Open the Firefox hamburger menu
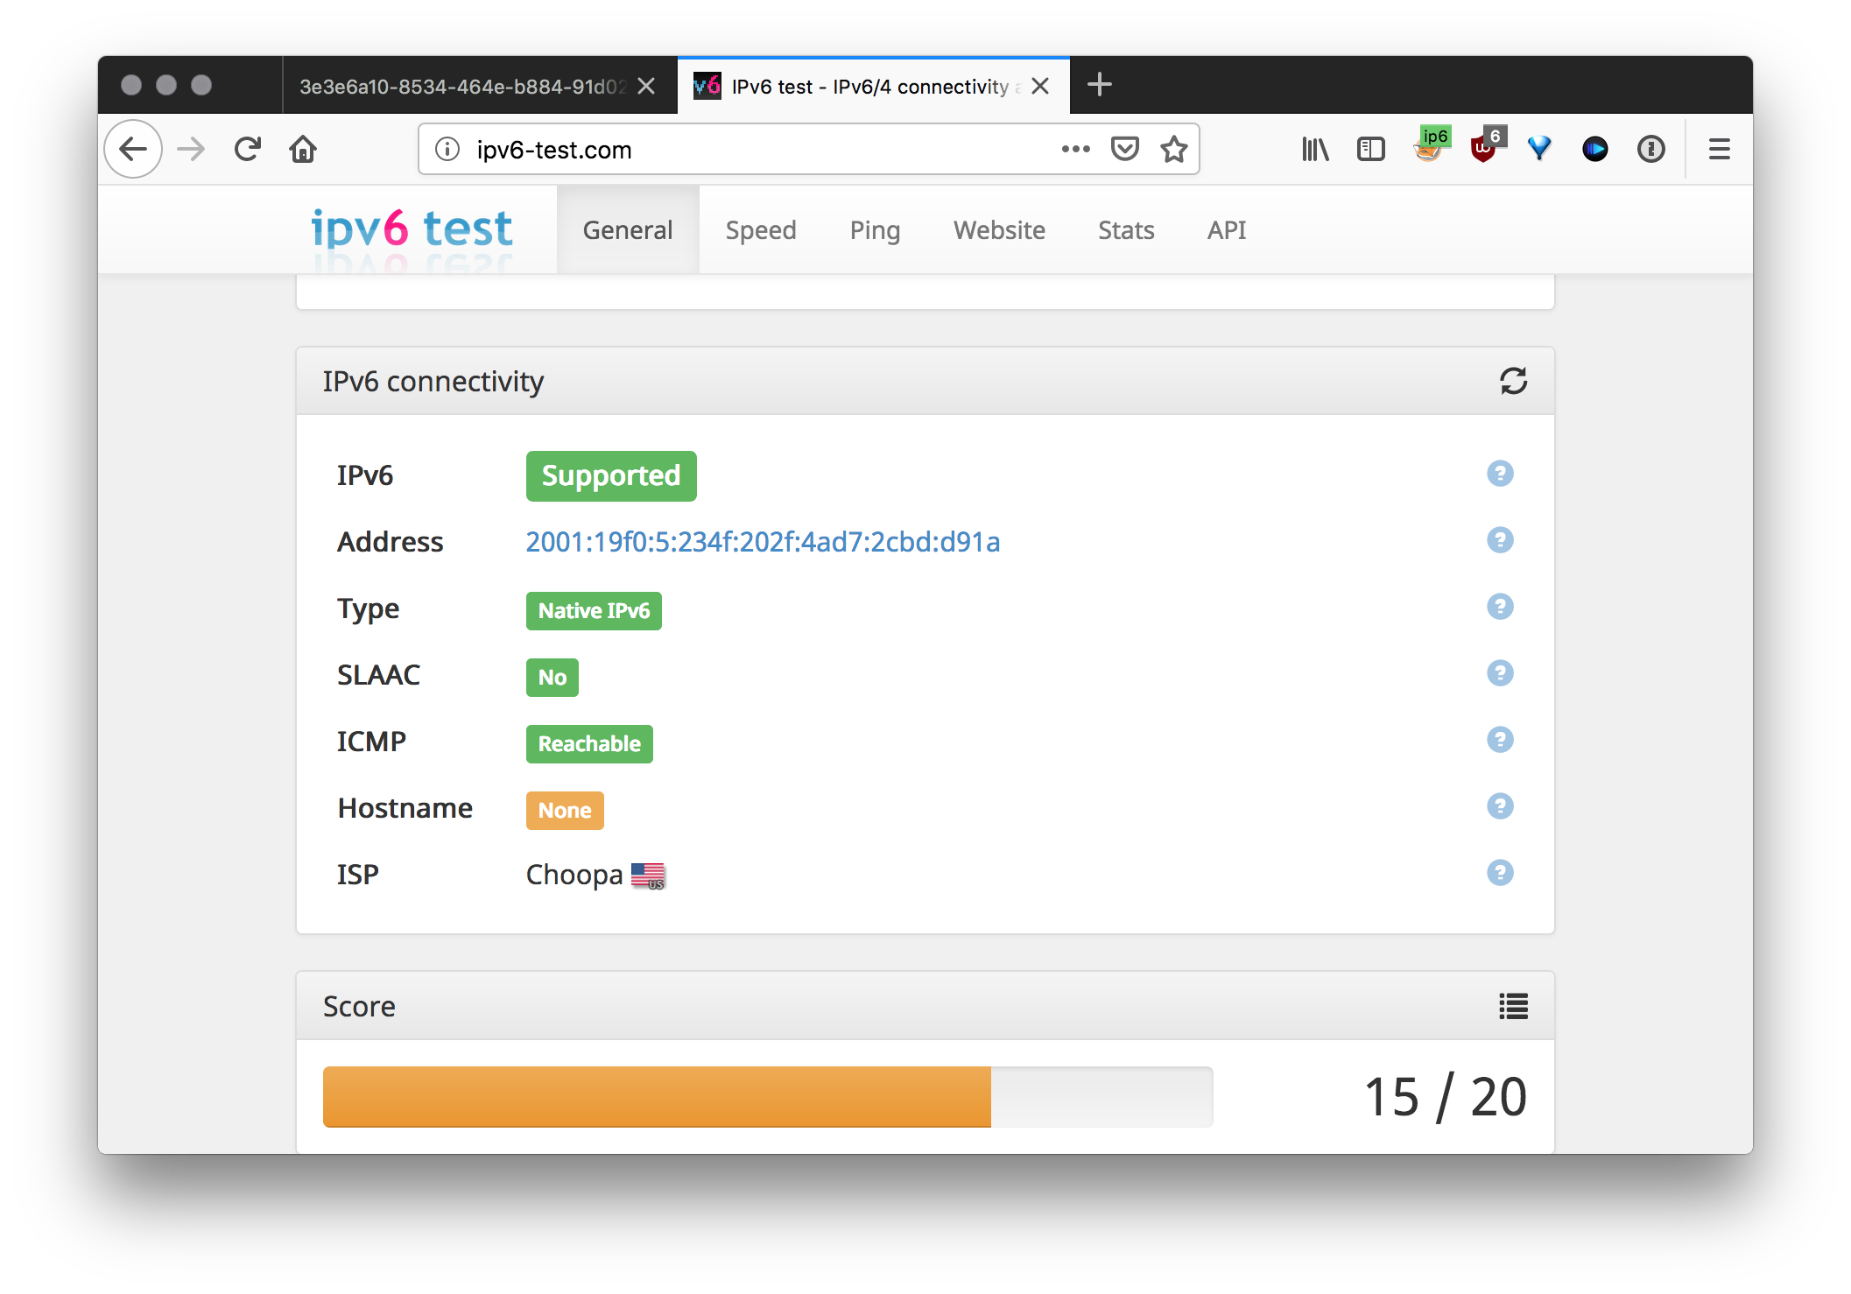Screen dimensions: 1851x1294 click(1719, 150)
